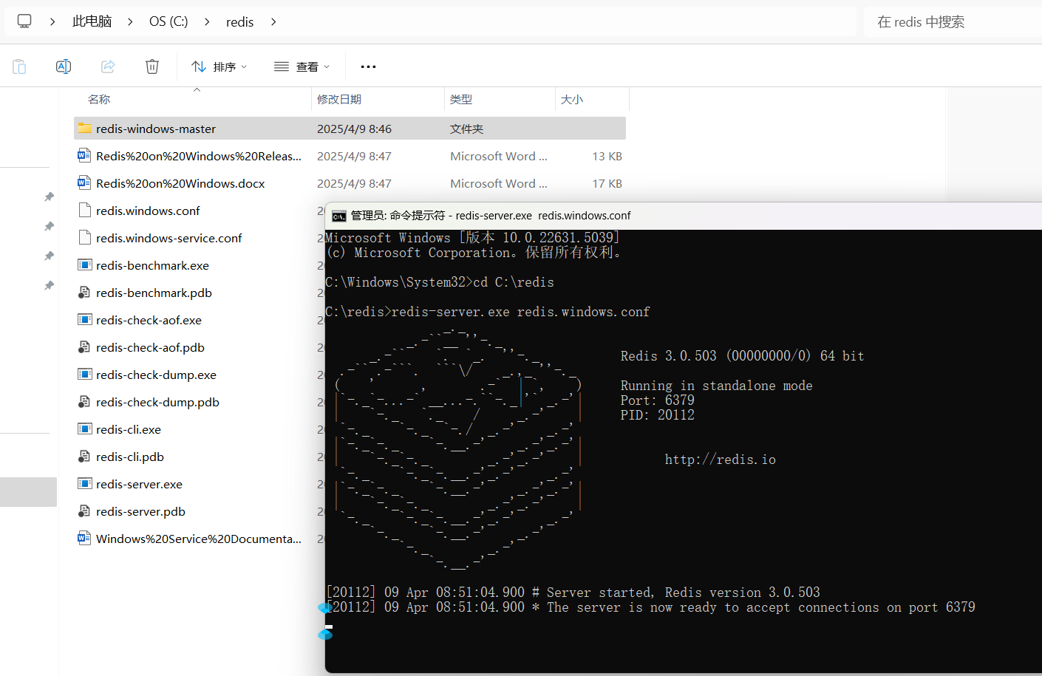Click 'ready to accept connections' log line
Screen dimensions: 1042x676
pos(650,607)
